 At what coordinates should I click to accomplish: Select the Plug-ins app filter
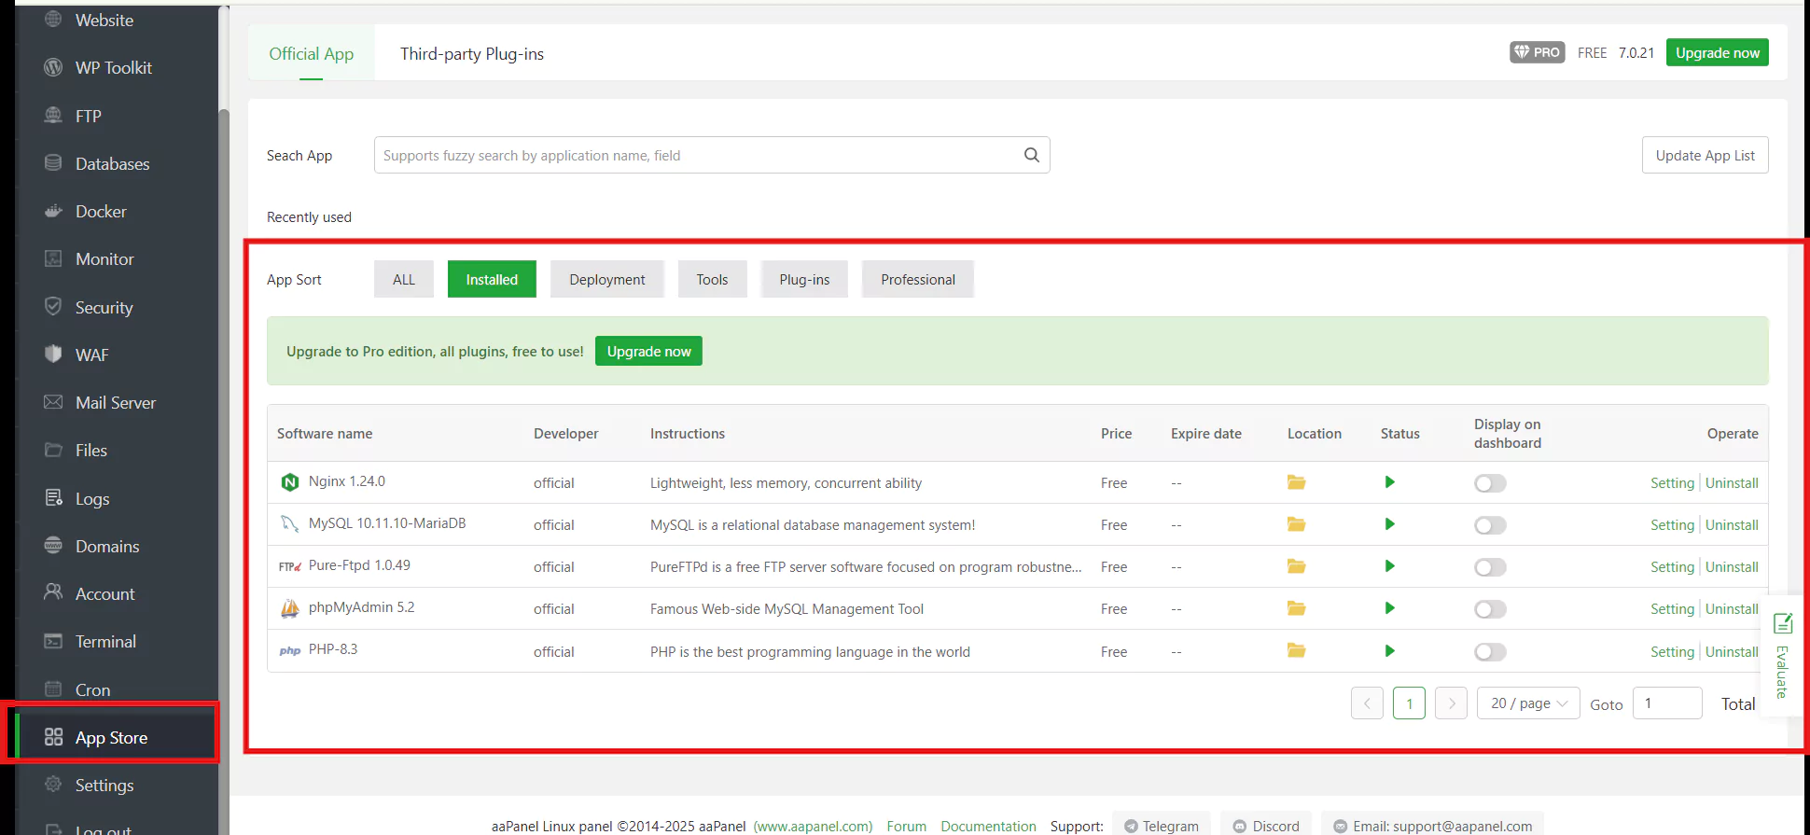pos(804,279)
